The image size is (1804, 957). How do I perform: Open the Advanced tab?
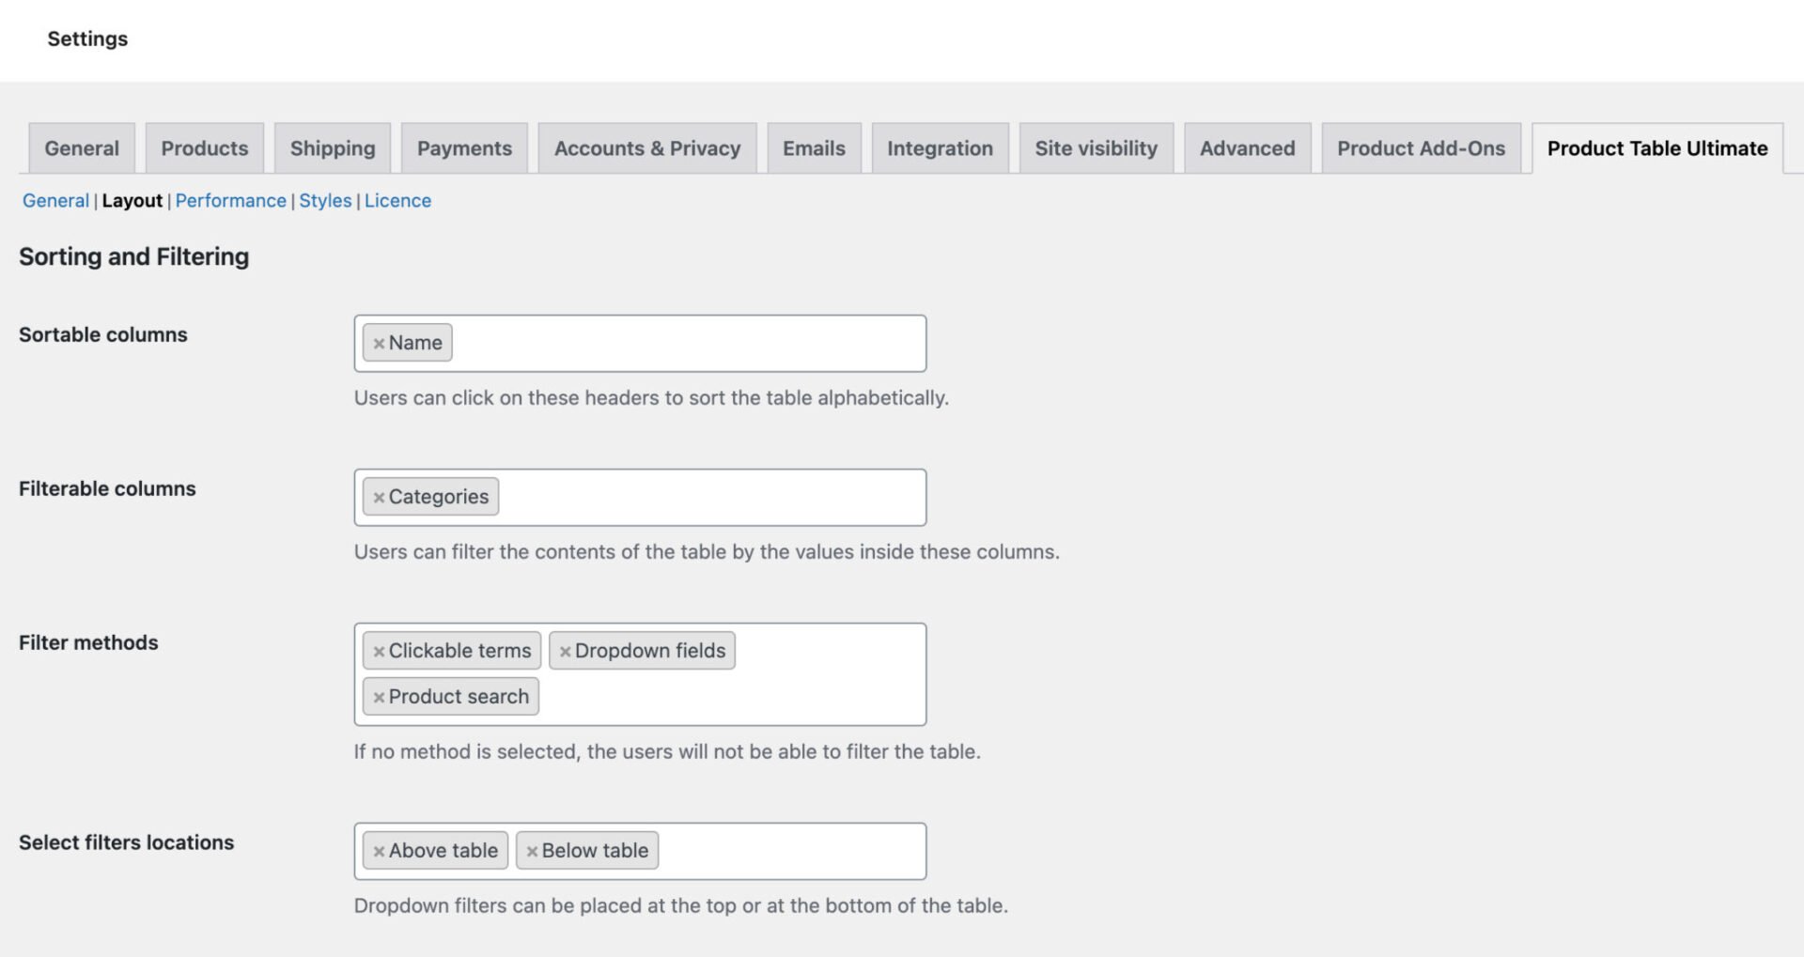point(1247,148)
